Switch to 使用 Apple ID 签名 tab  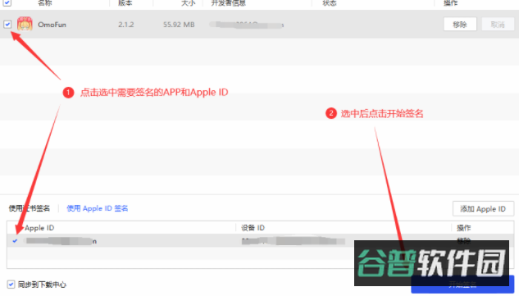click(x=98, y=208)
